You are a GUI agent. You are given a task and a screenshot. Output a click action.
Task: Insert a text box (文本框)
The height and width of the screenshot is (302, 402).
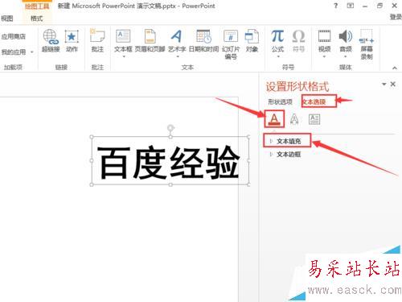coord(123,40)
